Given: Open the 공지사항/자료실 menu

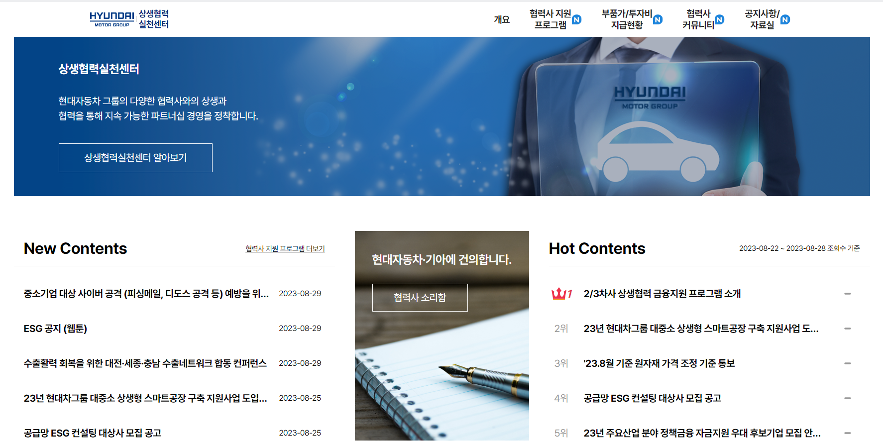Looking at the screenshot, I should tap(762, 19).
